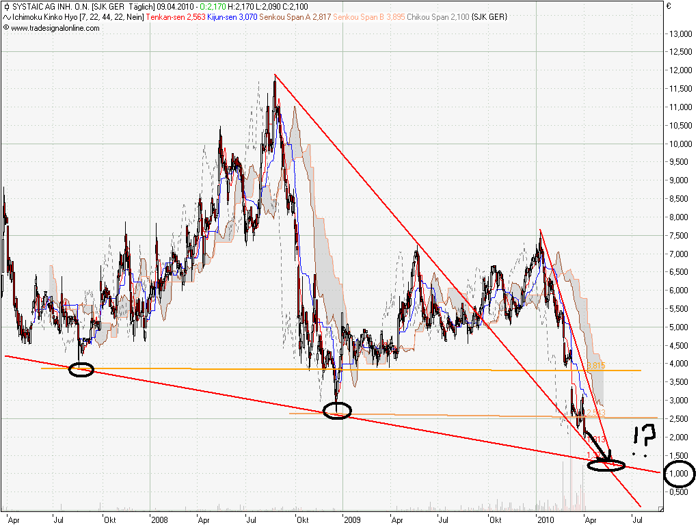Click the 6,000 price axis label
700x525 pixels.
pyautogui.click(x=679, y=290)
